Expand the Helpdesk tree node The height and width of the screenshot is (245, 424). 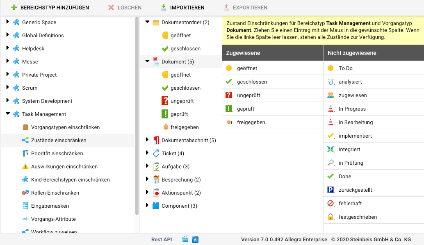pos(8,48)
